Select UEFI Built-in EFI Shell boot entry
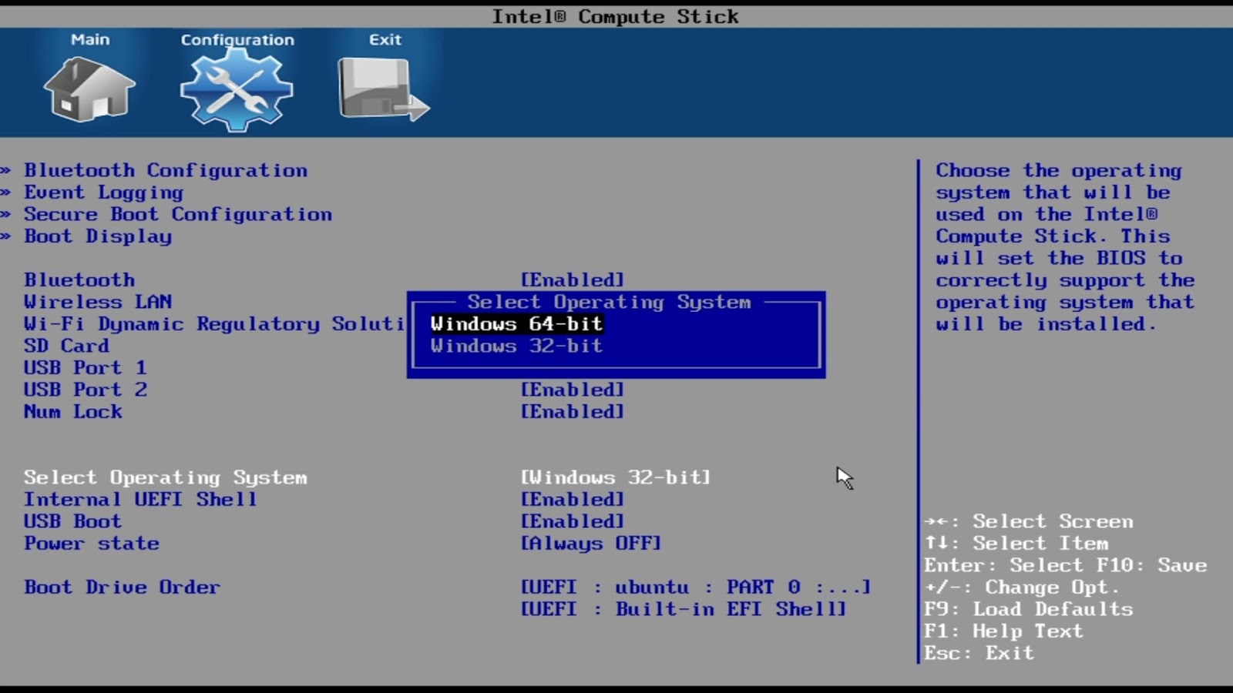This screenshot has height=693, width=1233. (683, 609)
